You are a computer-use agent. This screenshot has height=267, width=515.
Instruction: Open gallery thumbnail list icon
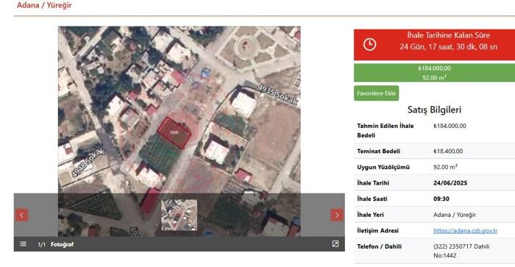click(23, 244)
